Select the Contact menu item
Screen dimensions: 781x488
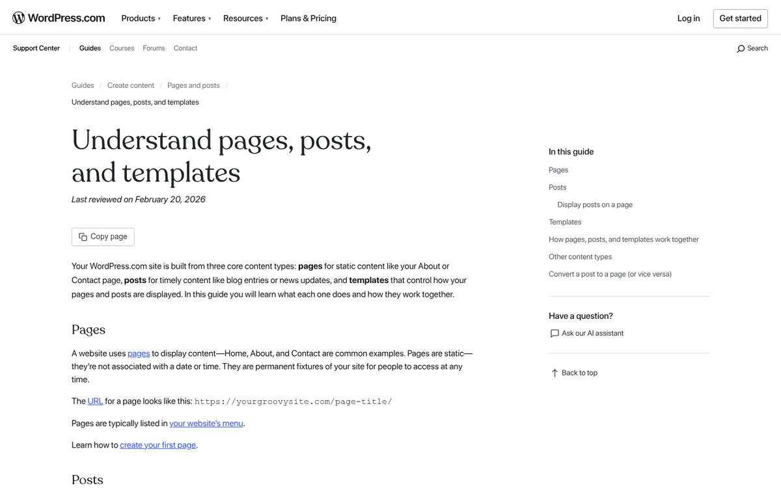click(185, 48)
